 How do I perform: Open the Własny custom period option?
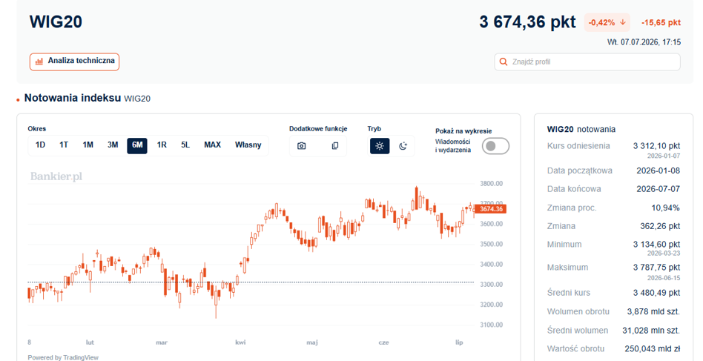coord(248,145)
